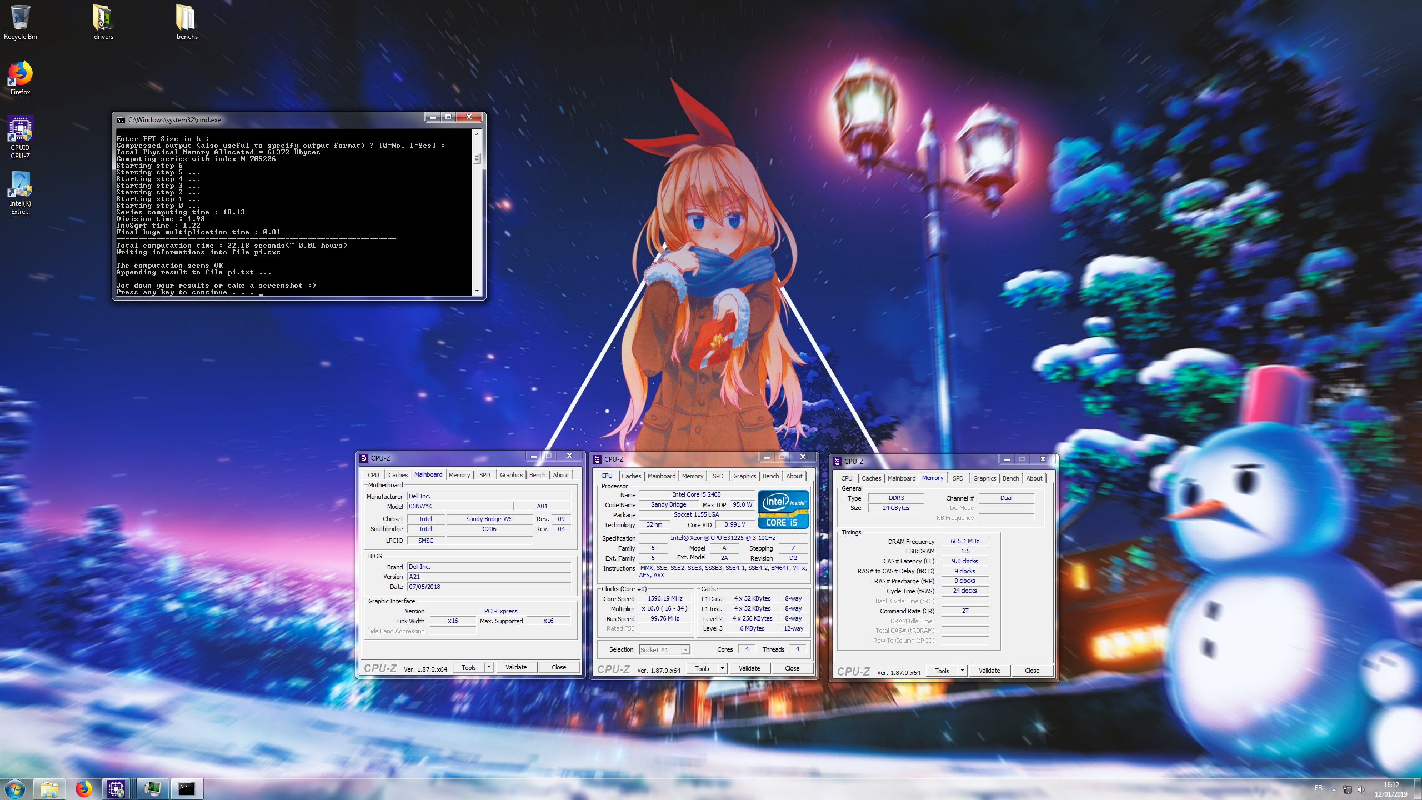
Task: Select the cmd.exe taskbar icon
Action: tap(187, 789)
